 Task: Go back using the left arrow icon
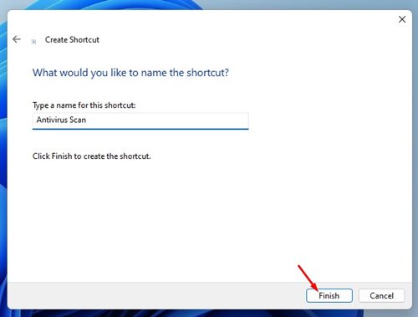click(17, 39)
